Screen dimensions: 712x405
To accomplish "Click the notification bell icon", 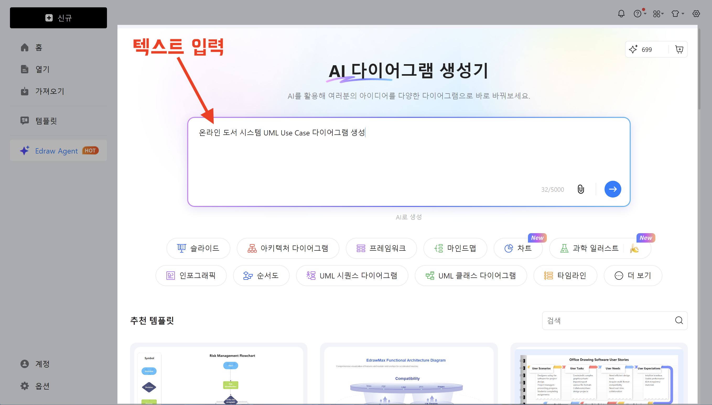I will point(621,14).
